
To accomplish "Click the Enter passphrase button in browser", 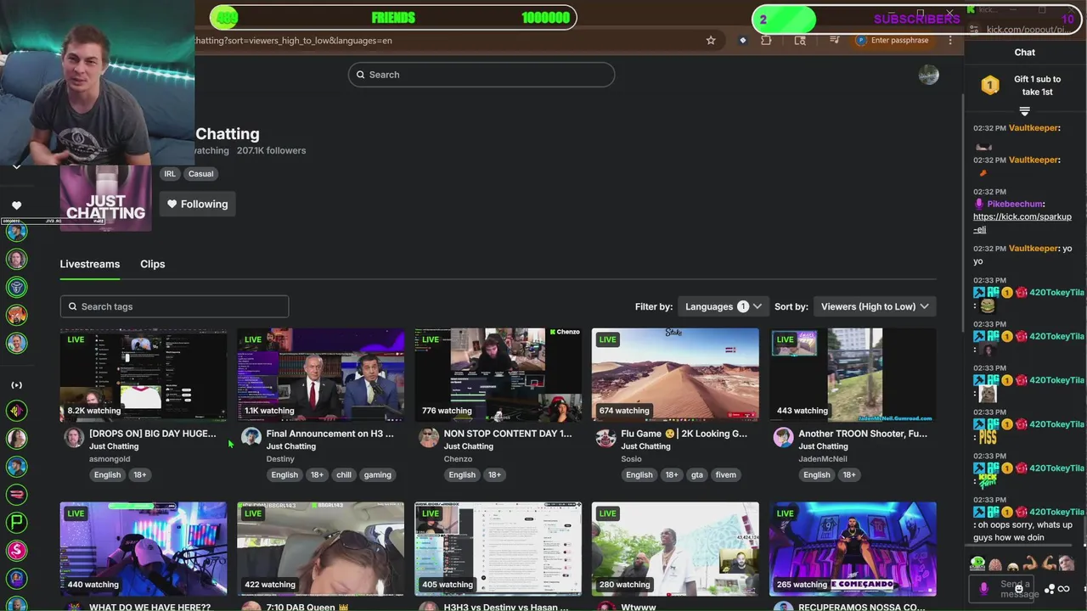I will tap(893, 40).
